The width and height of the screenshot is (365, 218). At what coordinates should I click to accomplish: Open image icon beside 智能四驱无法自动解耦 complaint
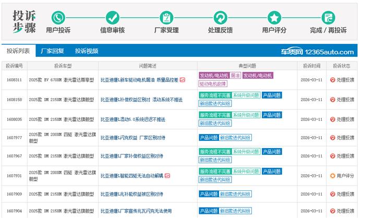pos(167,176)
